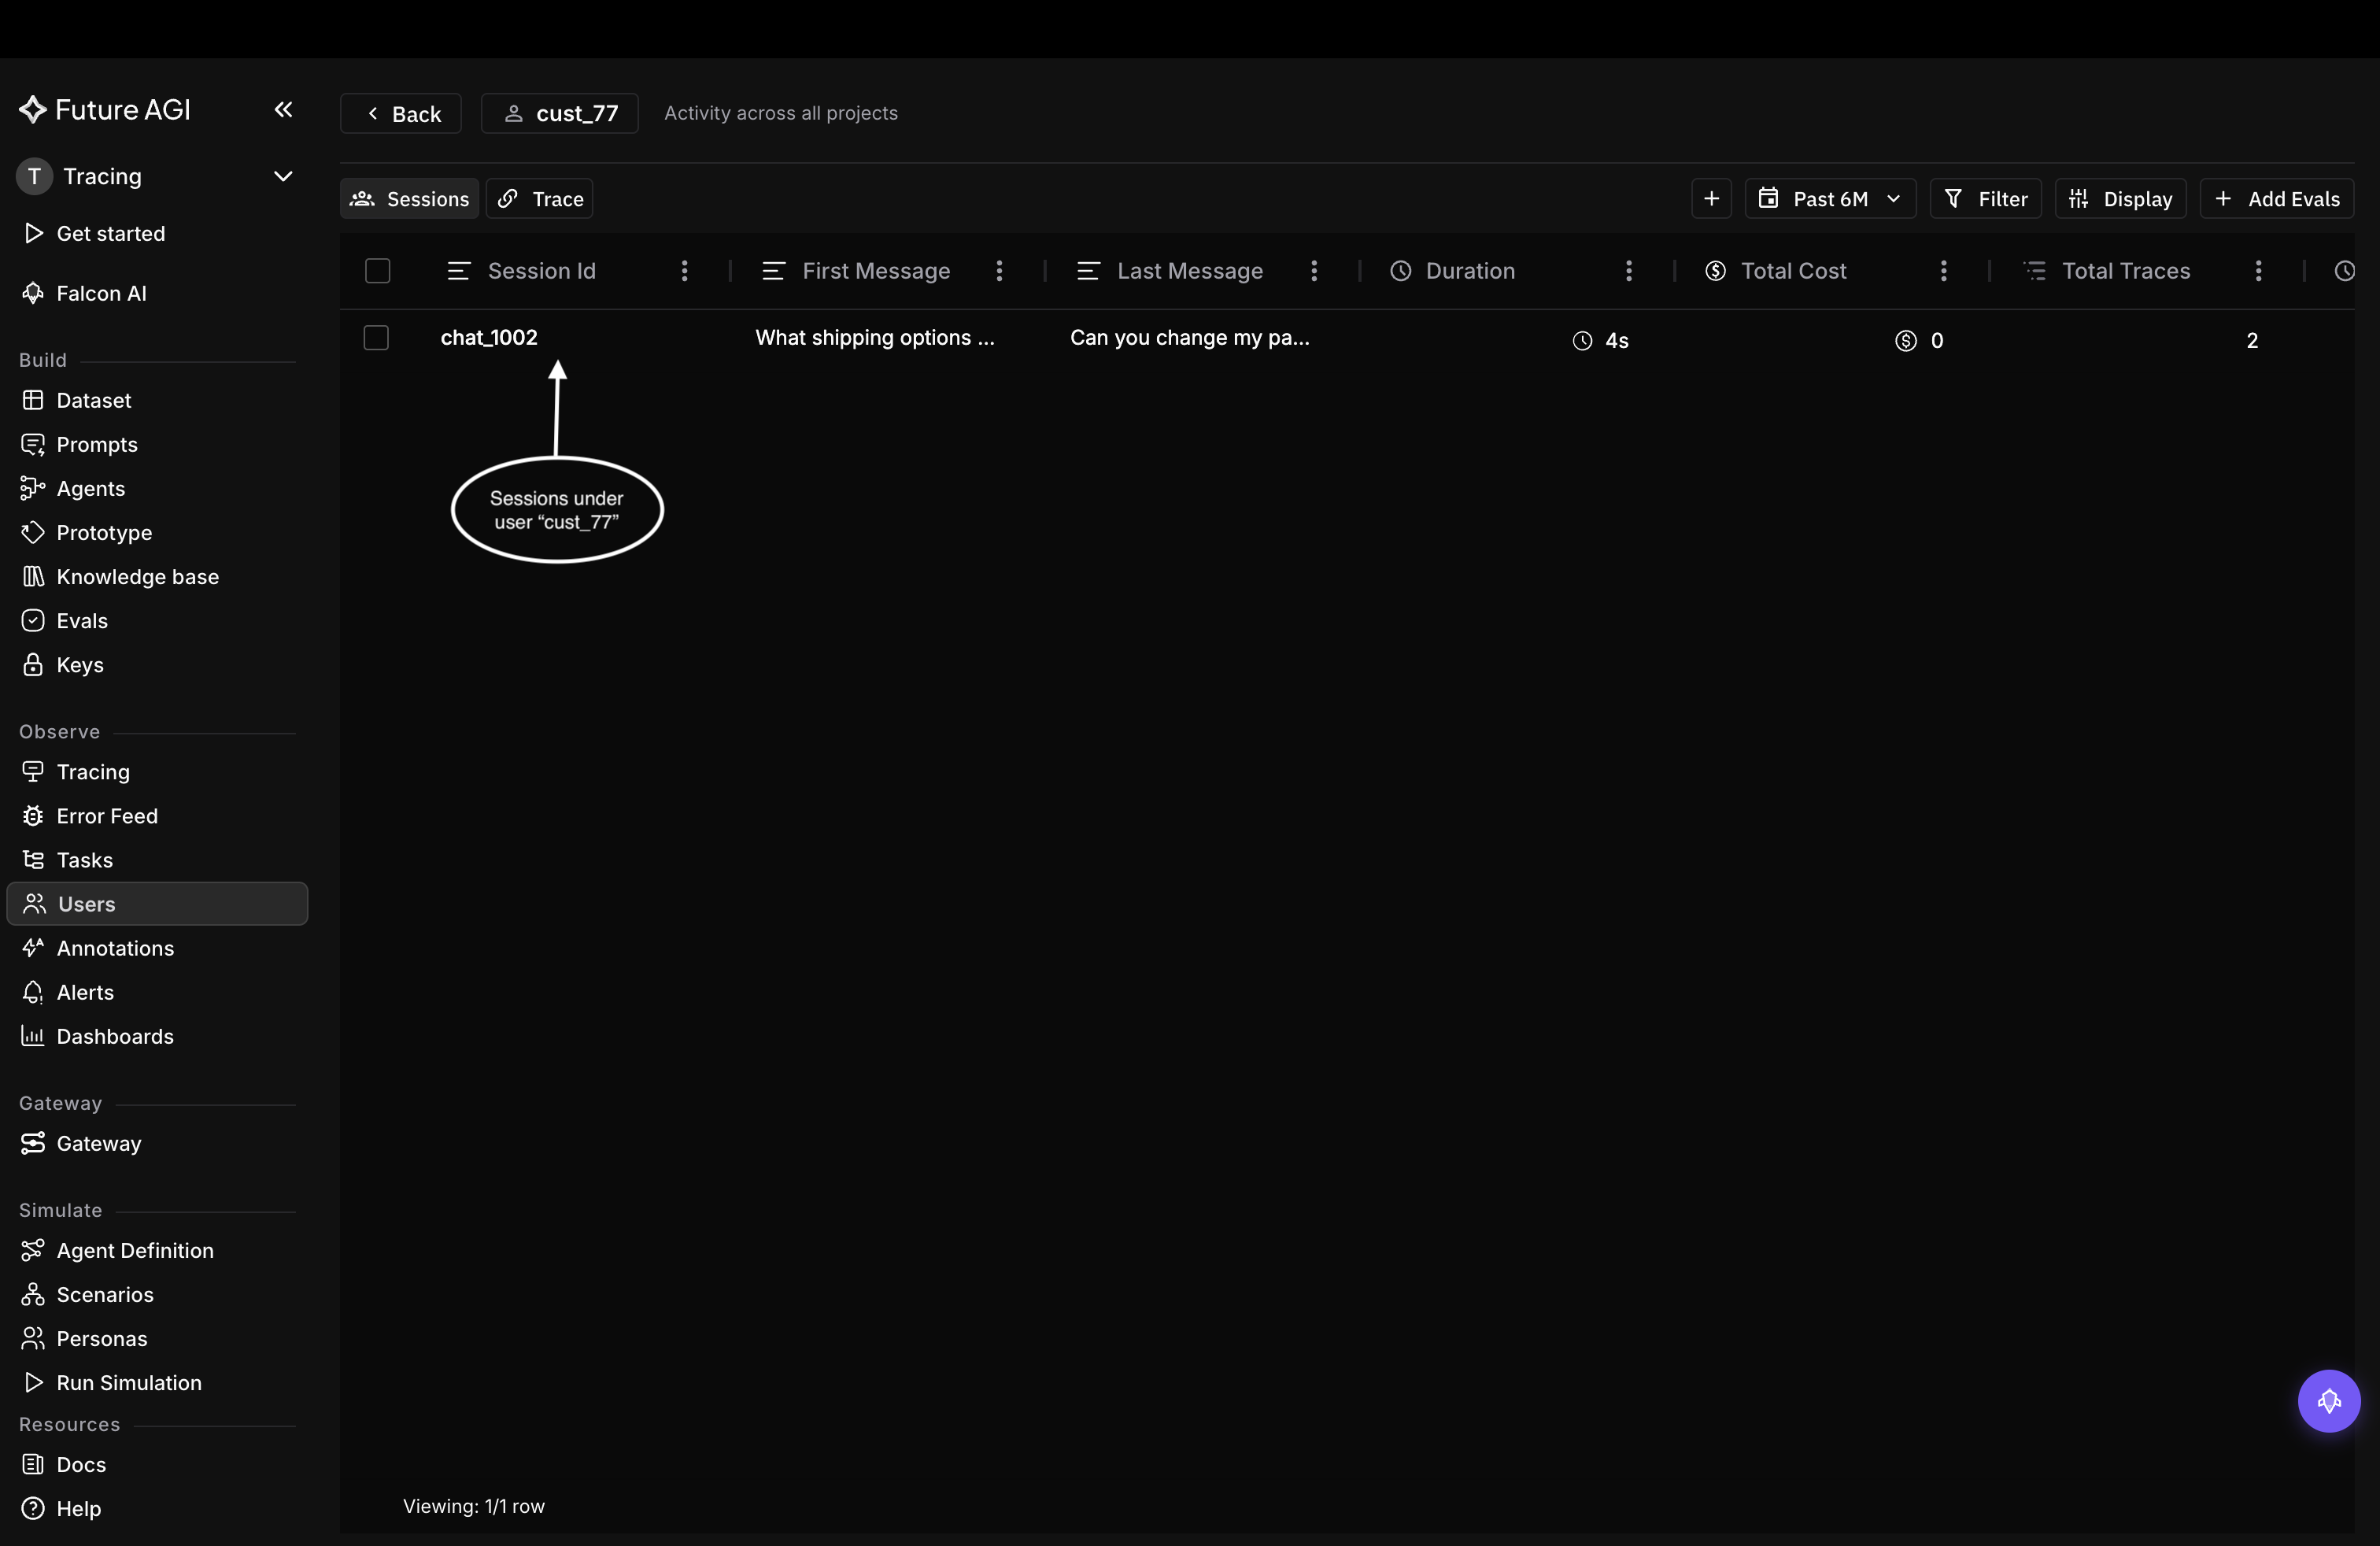Switch to the Trace tab

tap(540, 198)
